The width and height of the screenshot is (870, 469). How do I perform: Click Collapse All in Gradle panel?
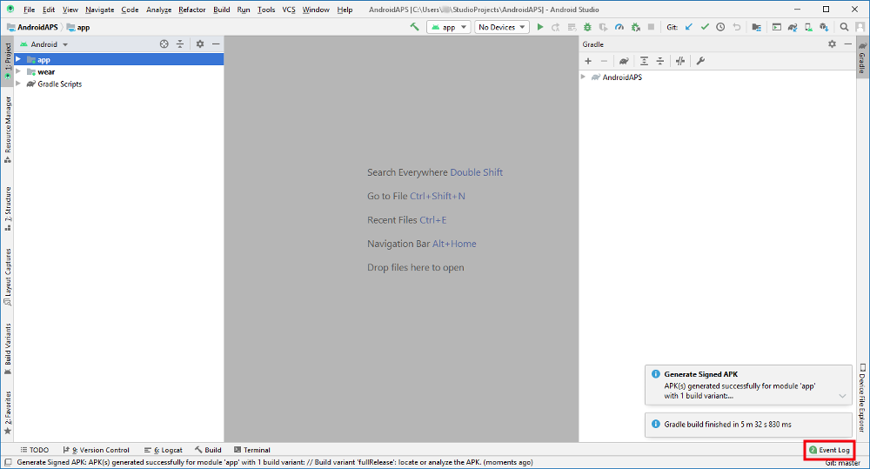coord(659,61)
